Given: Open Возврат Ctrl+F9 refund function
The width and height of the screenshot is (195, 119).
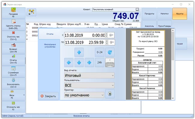Looking at the screenshot, I should pos(13,48).
